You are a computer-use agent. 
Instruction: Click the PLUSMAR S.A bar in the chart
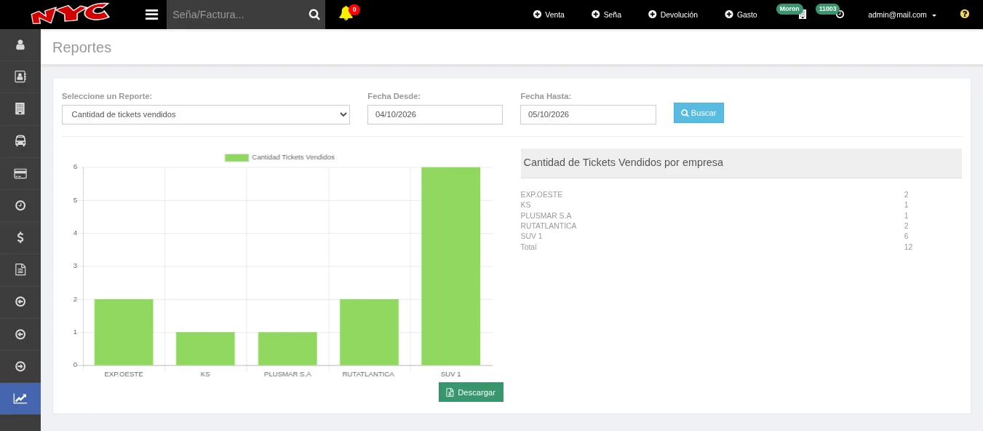[x=287, y=349]
